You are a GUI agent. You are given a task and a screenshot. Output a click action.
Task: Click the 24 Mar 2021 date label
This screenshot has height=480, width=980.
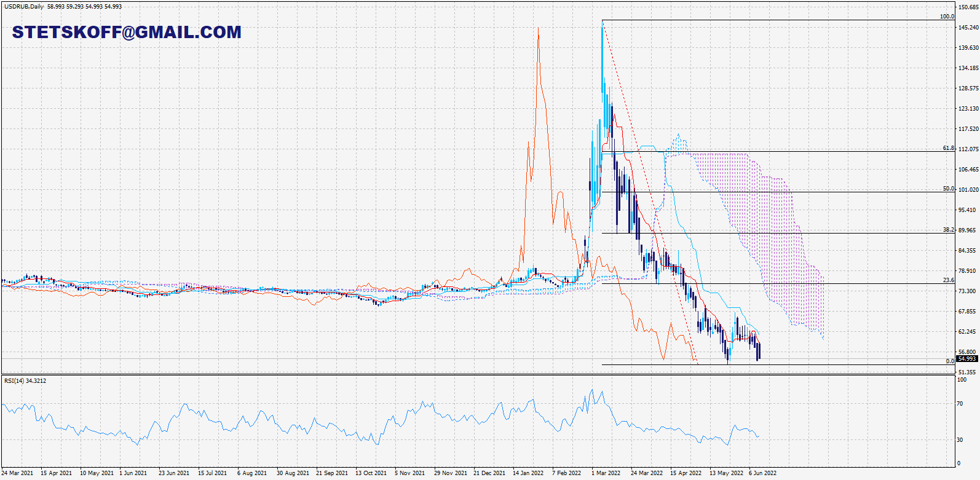(17, 473)
